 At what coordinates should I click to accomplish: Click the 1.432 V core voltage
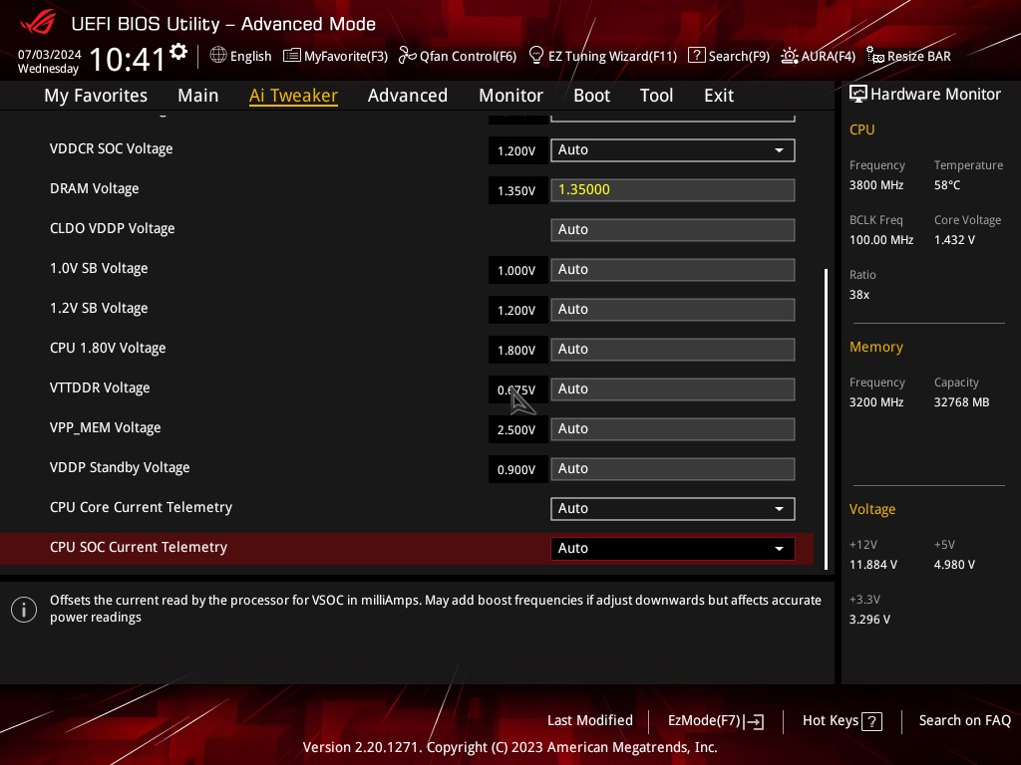click(954, 240)
